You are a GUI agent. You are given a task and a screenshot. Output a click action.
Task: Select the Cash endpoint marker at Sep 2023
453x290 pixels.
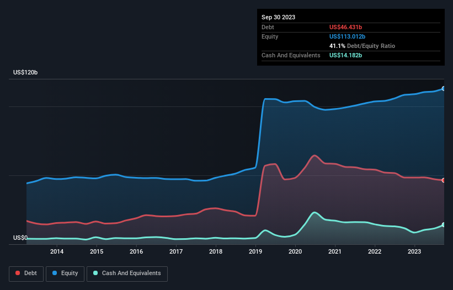[x=444, y=225]
